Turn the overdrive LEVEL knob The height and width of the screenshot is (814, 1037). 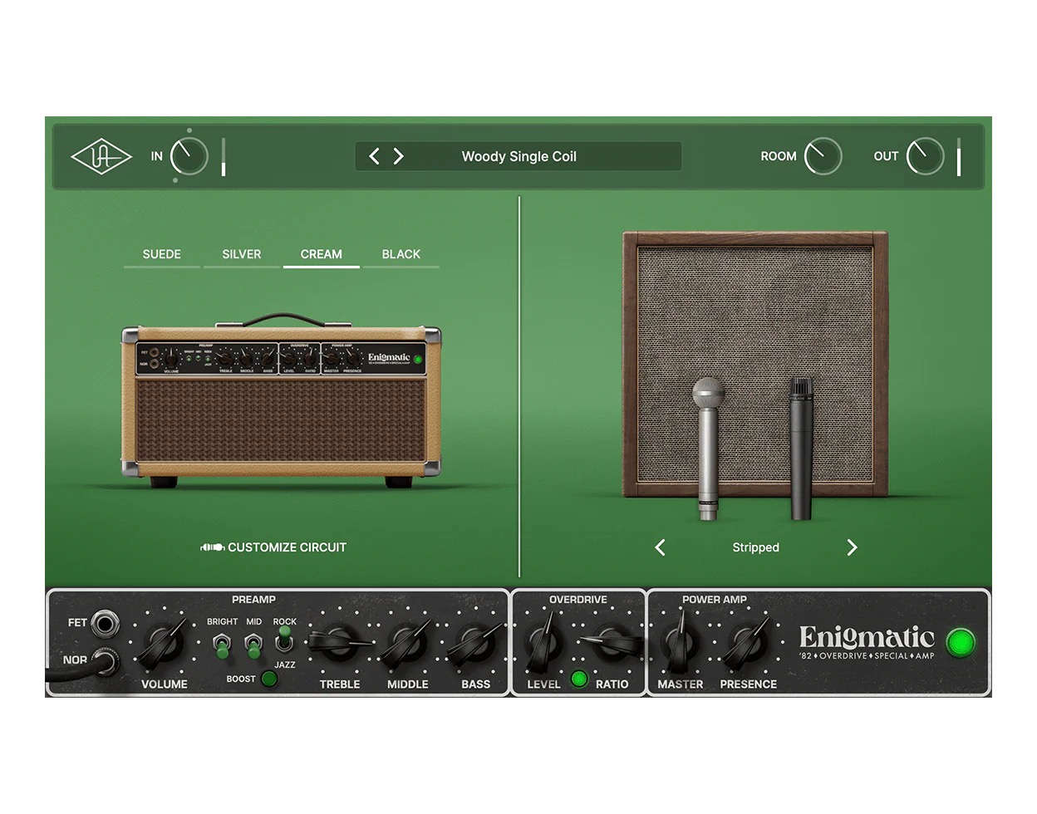pyautogui.click(x=544, y=643)
